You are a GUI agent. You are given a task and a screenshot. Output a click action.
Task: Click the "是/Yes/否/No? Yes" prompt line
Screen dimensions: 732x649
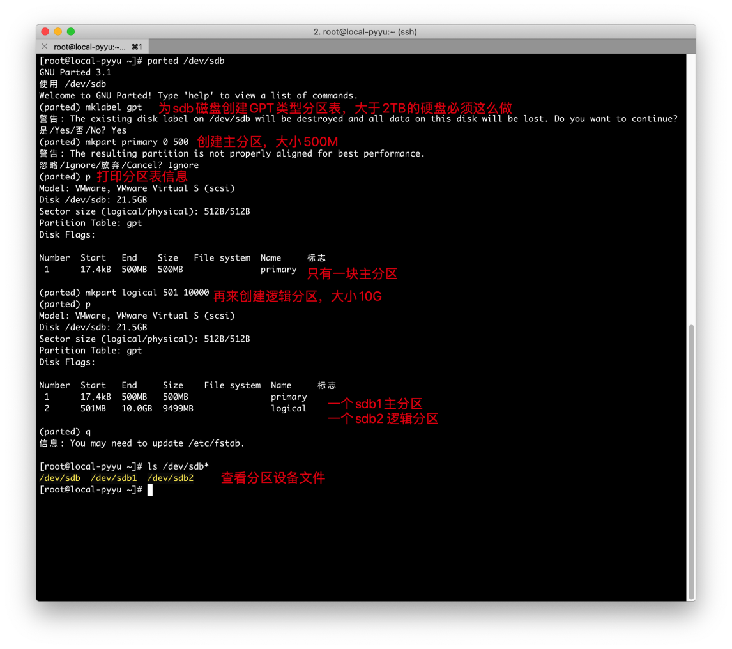[82, 130]
